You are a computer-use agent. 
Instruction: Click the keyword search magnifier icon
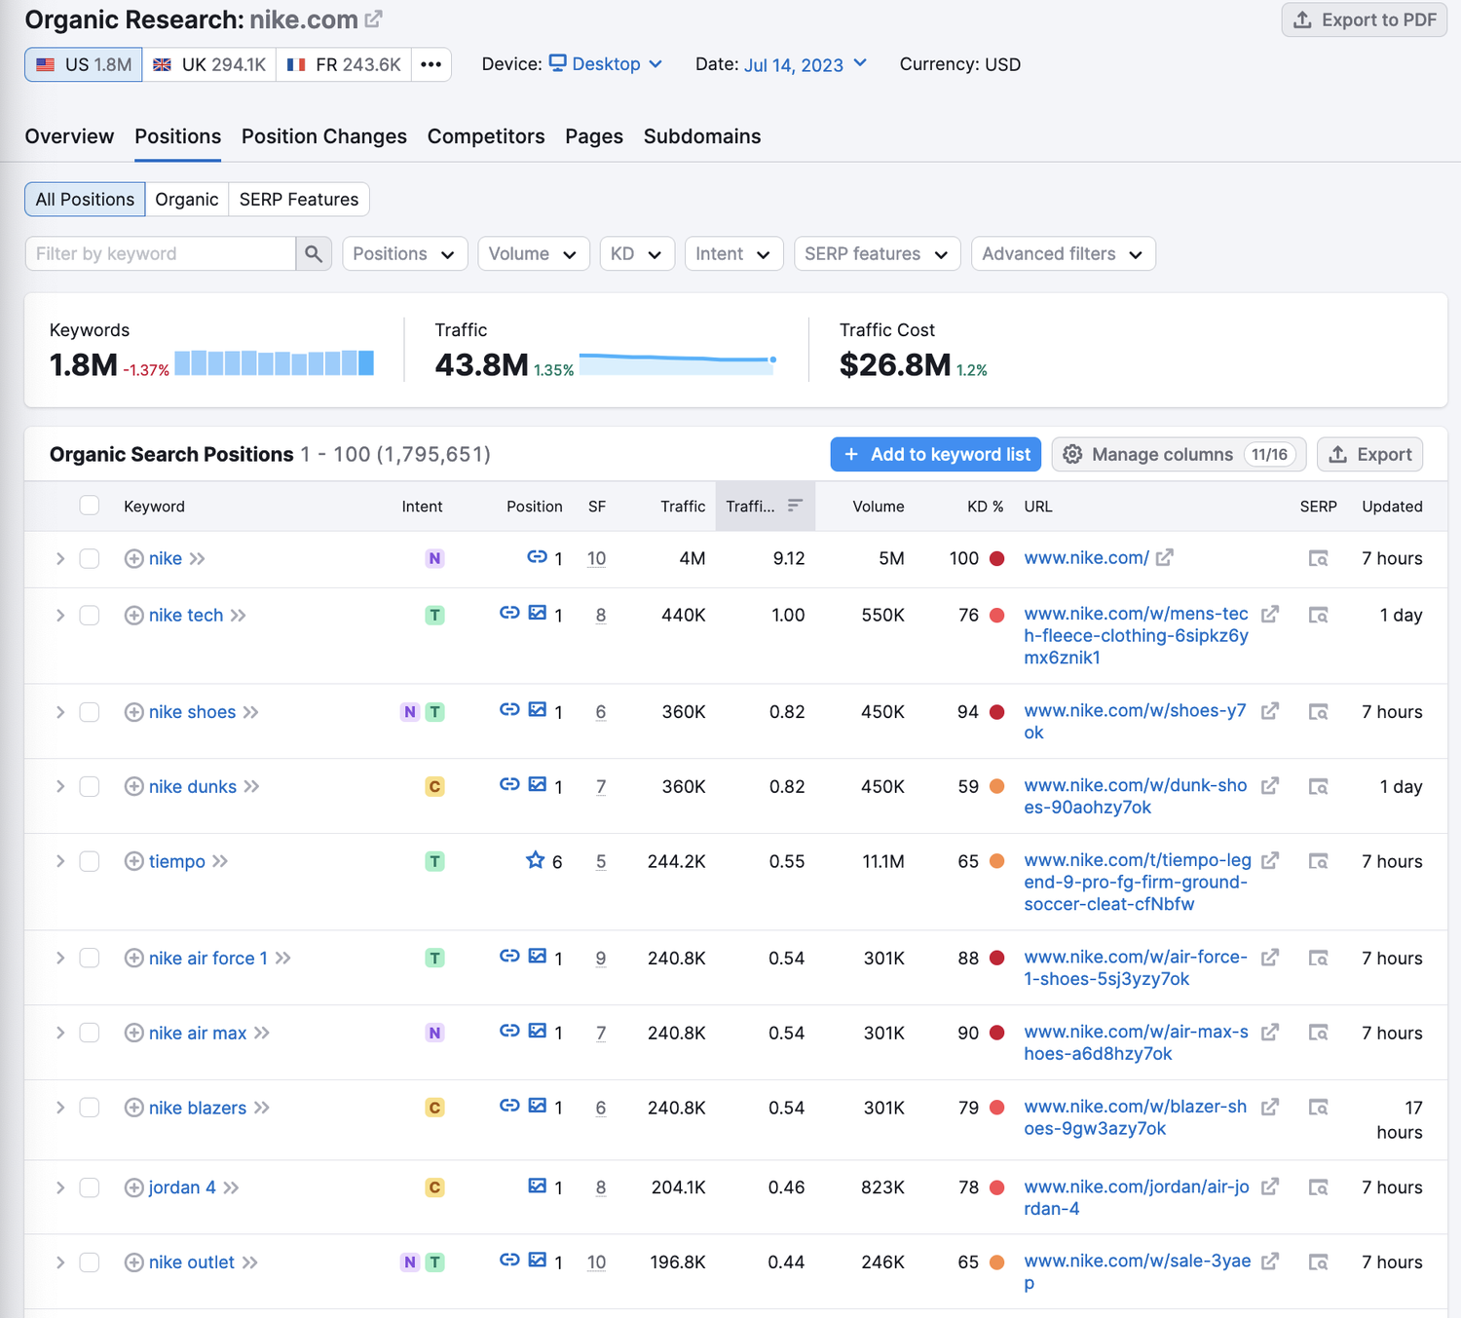coord(314,253)
